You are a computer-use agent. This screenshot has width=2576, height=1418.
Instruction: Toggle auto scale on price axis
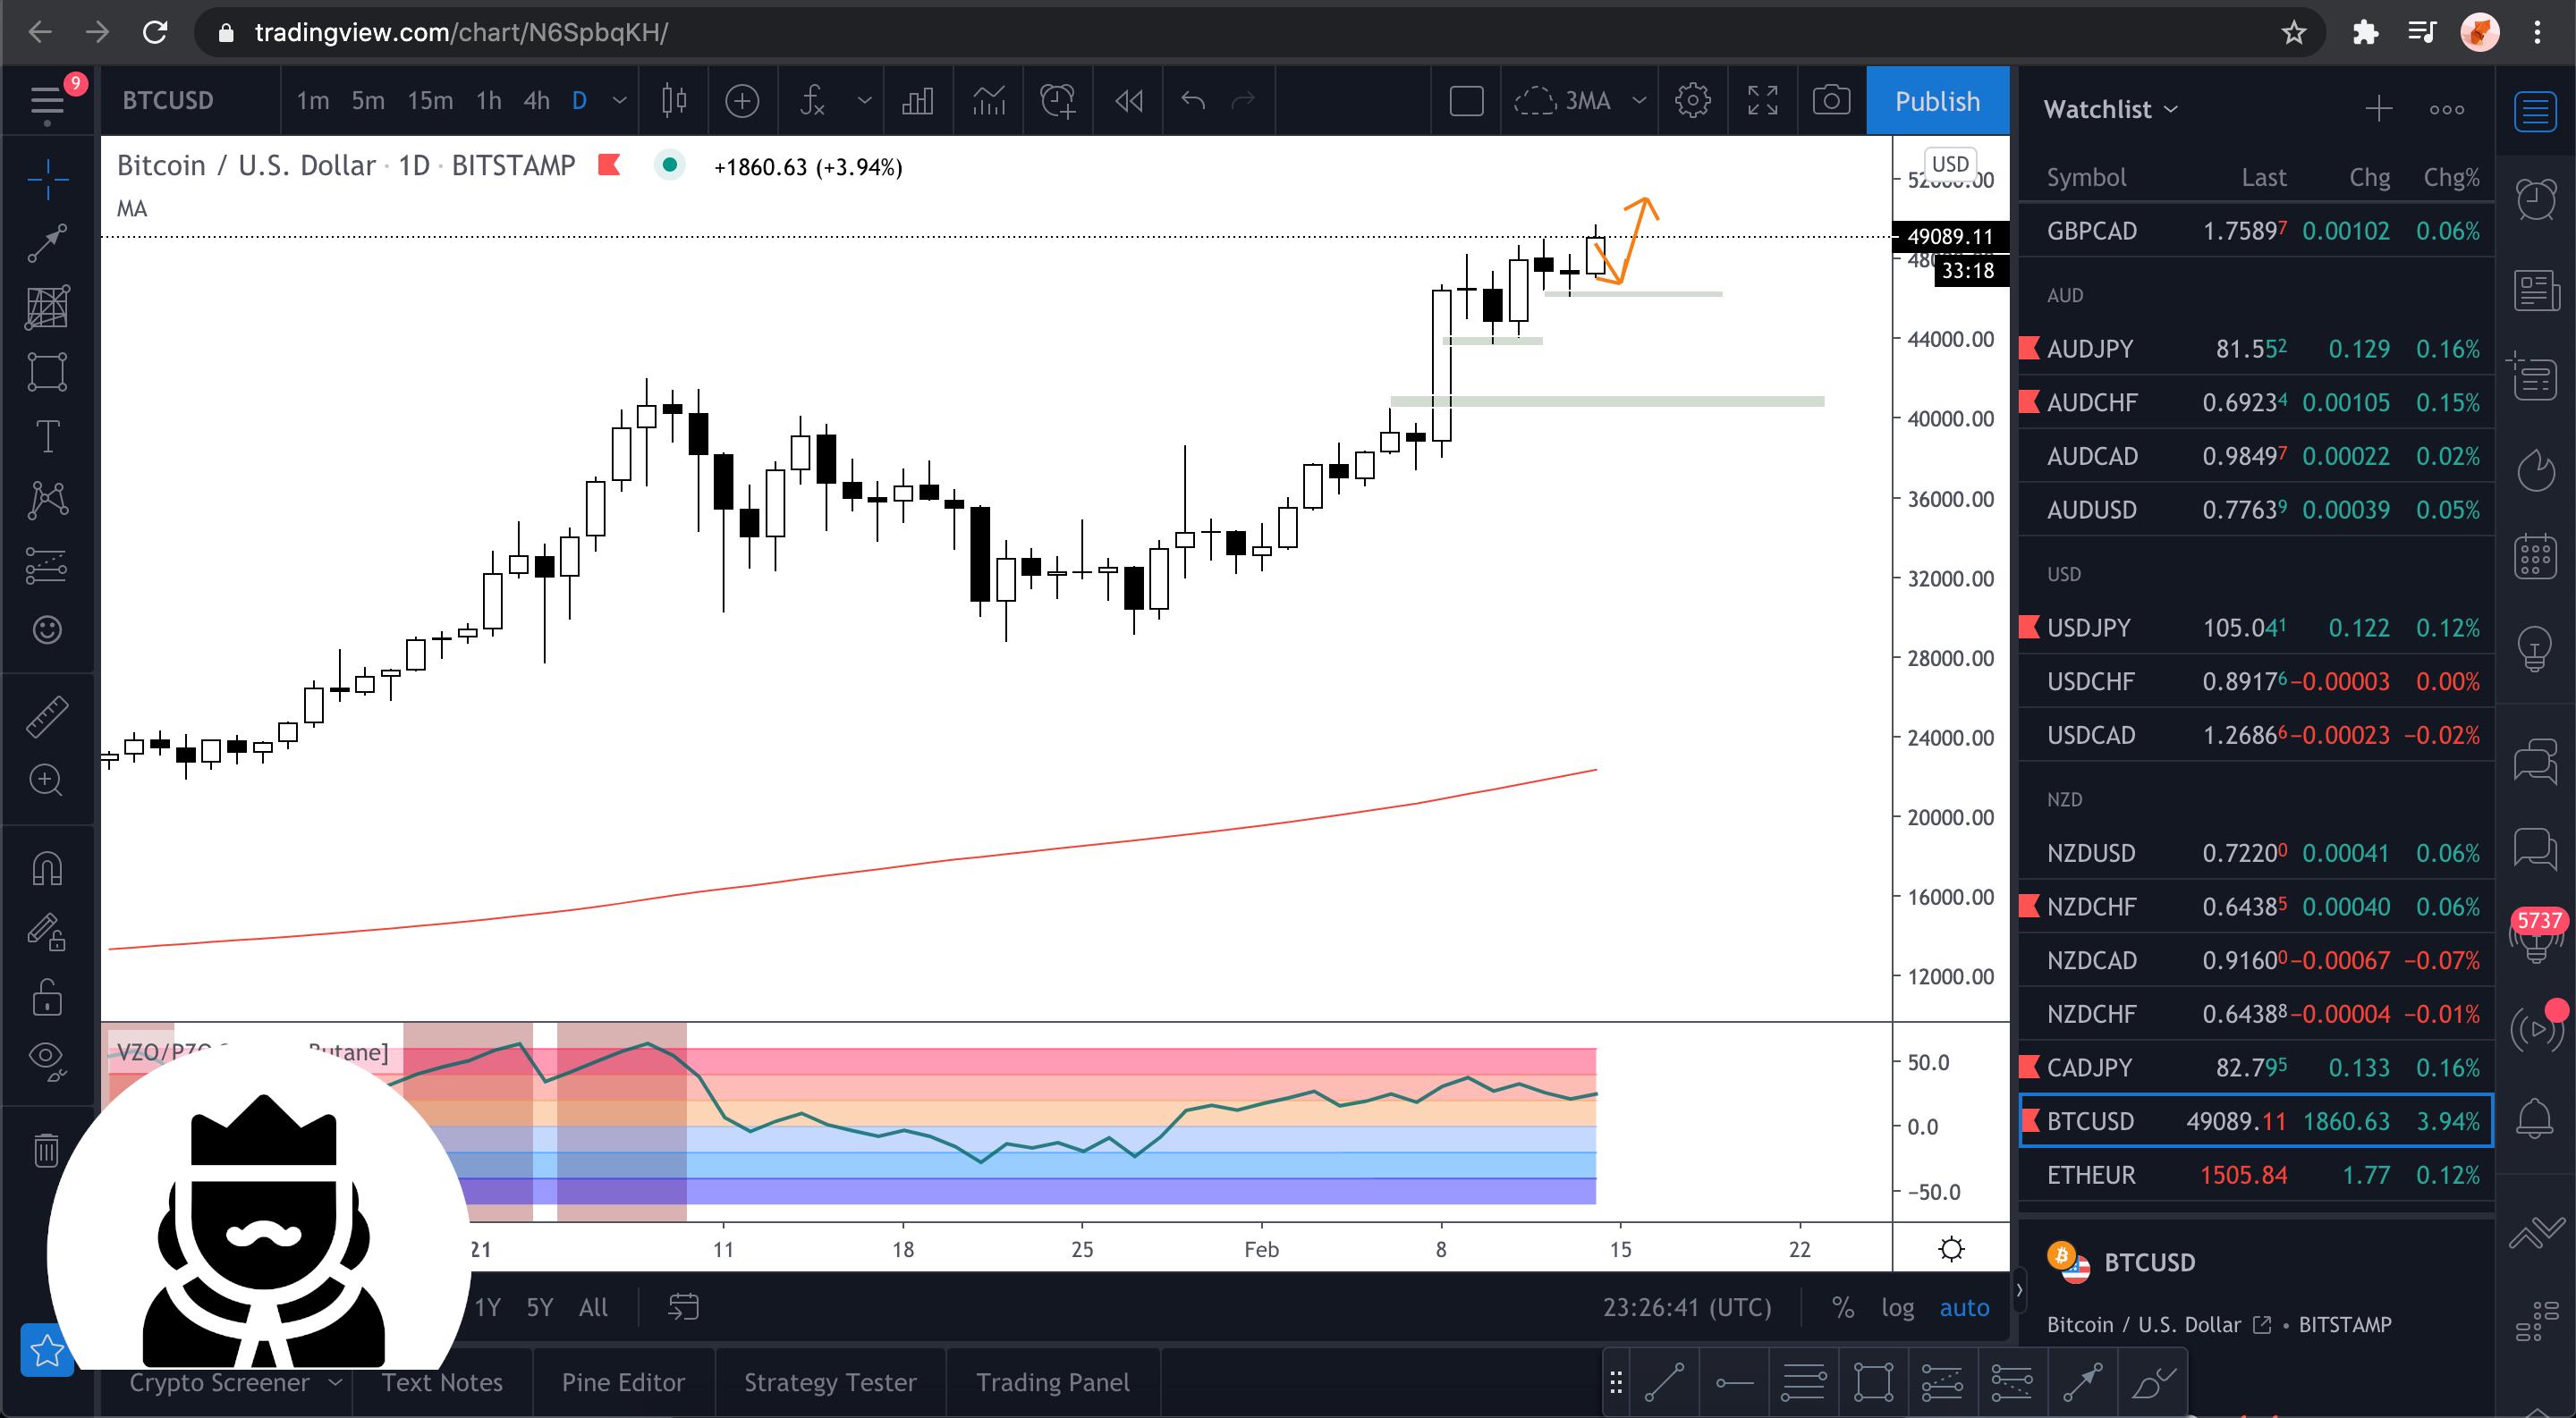pyautogui.click(x=1963, y=1307)
